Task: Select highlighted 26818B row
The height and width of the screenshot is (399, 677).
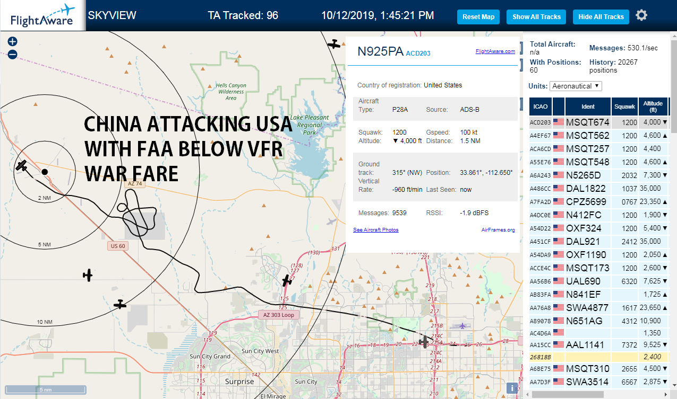Action: click(x=598, y=357)
